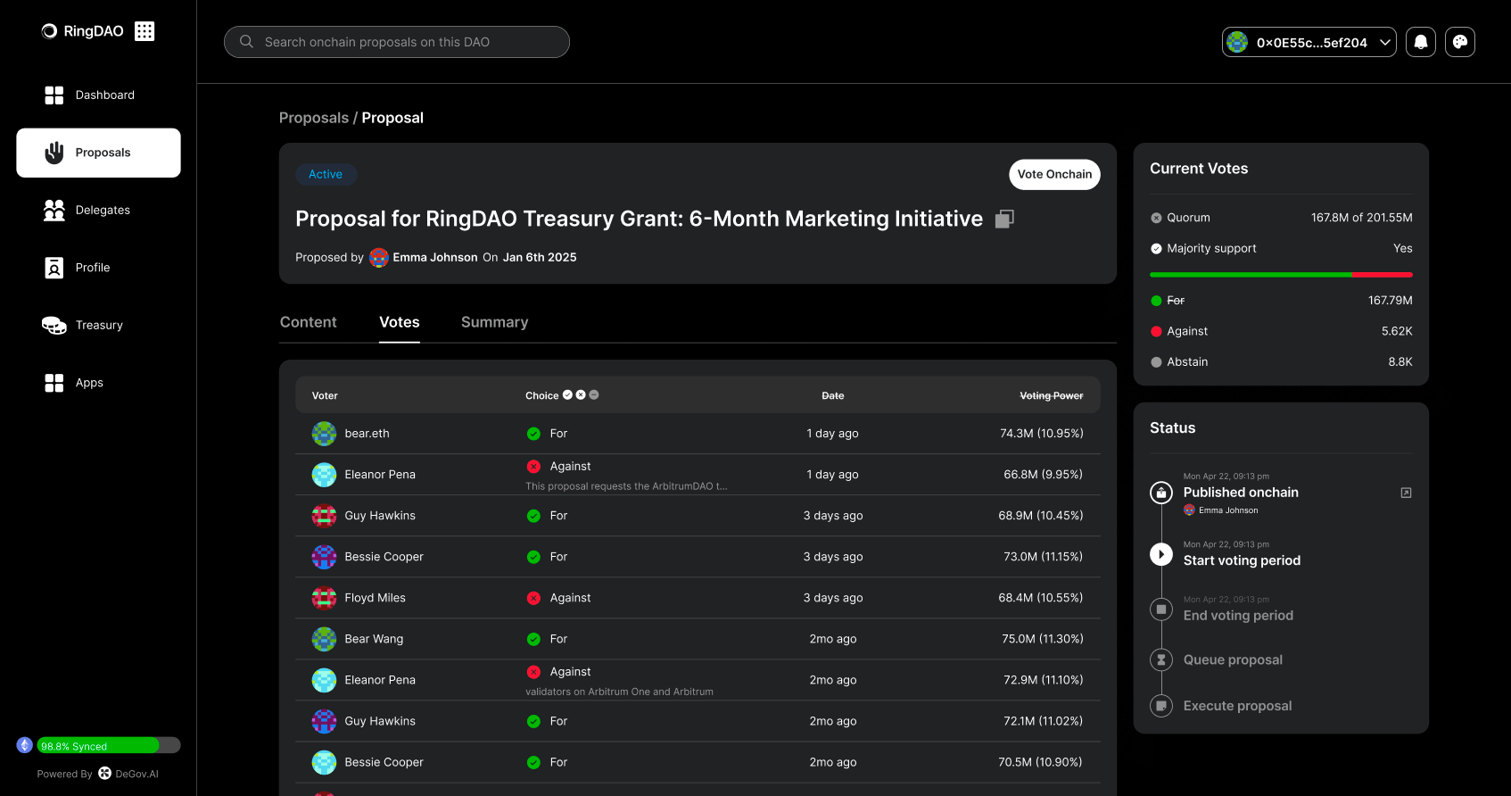Viewport: 1511px width, 796px height.
Task: Open external link icon for Published onchain
Action: (x=1406, y=493)
